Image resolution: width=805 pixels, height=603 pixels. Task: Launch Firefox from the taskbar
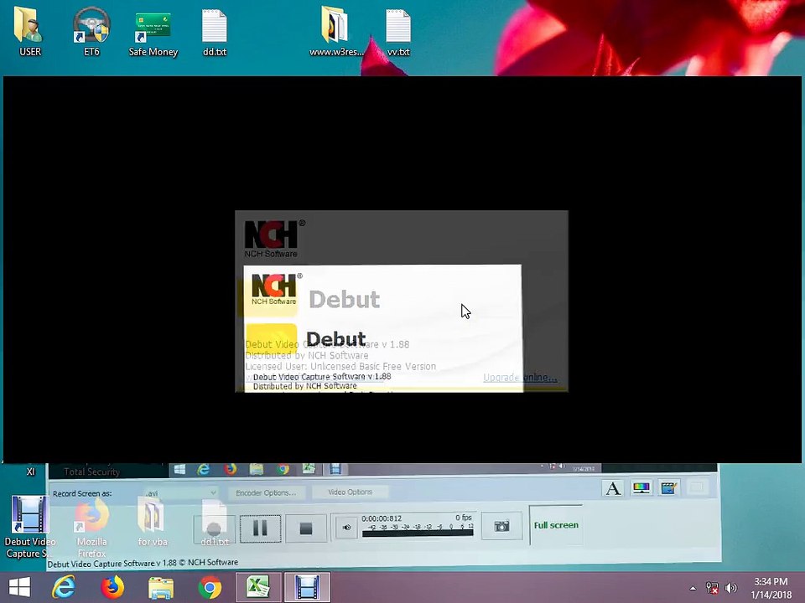coord(112,587)
